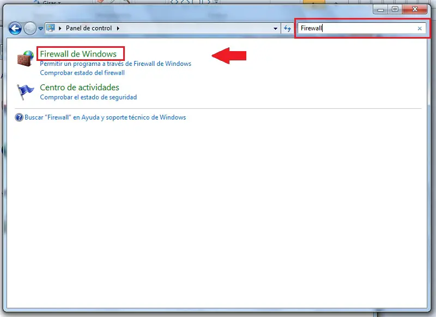The width and height of the screenshot is (436, 317).
Task: Open recent pages dropdown beside forward button
Action: coord(40,29)
